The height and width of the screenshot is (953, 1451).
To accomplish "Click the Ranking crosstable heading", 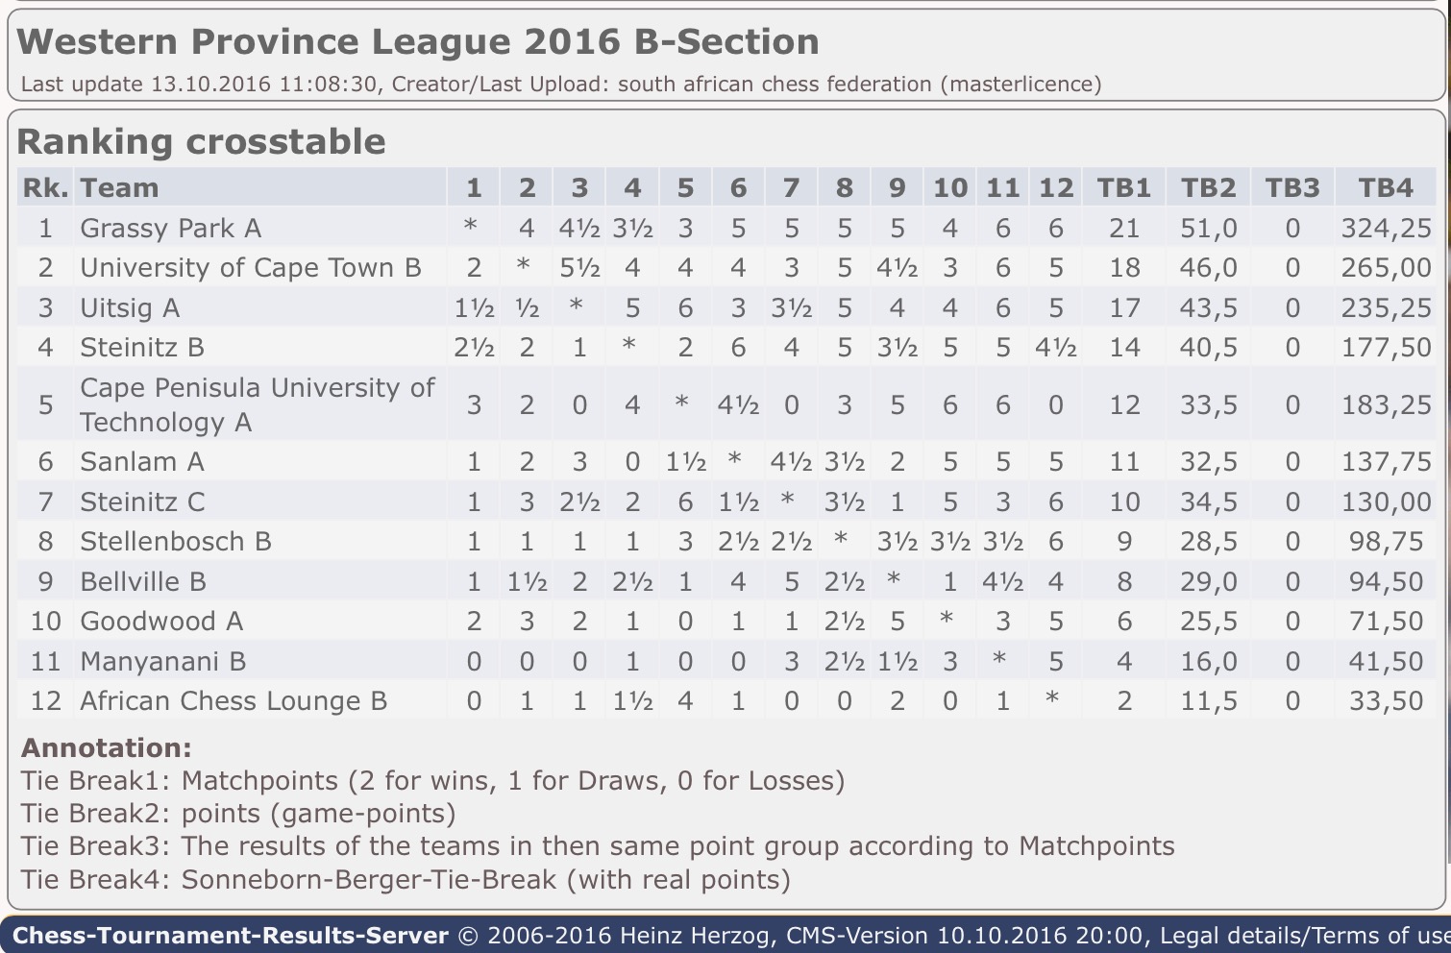I will (x=202, y=142).
